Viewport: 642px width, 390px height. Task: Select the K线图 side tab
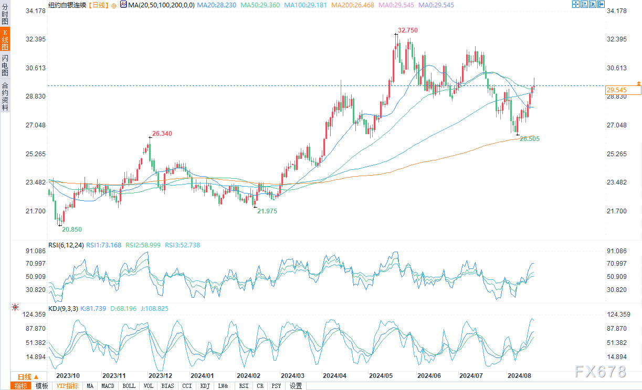click(5, 40)
